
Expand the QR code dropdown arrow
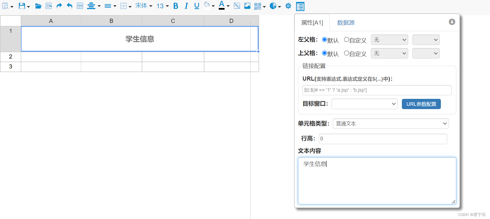tap(264, 7)
